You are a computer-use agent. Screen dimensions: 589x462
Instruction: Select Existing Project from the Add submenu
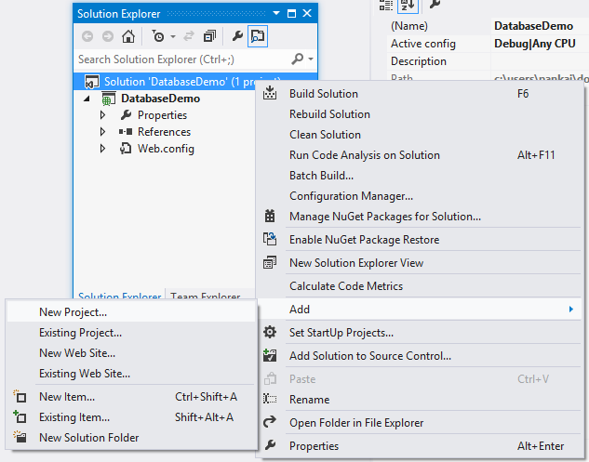(x=131, y=333)
